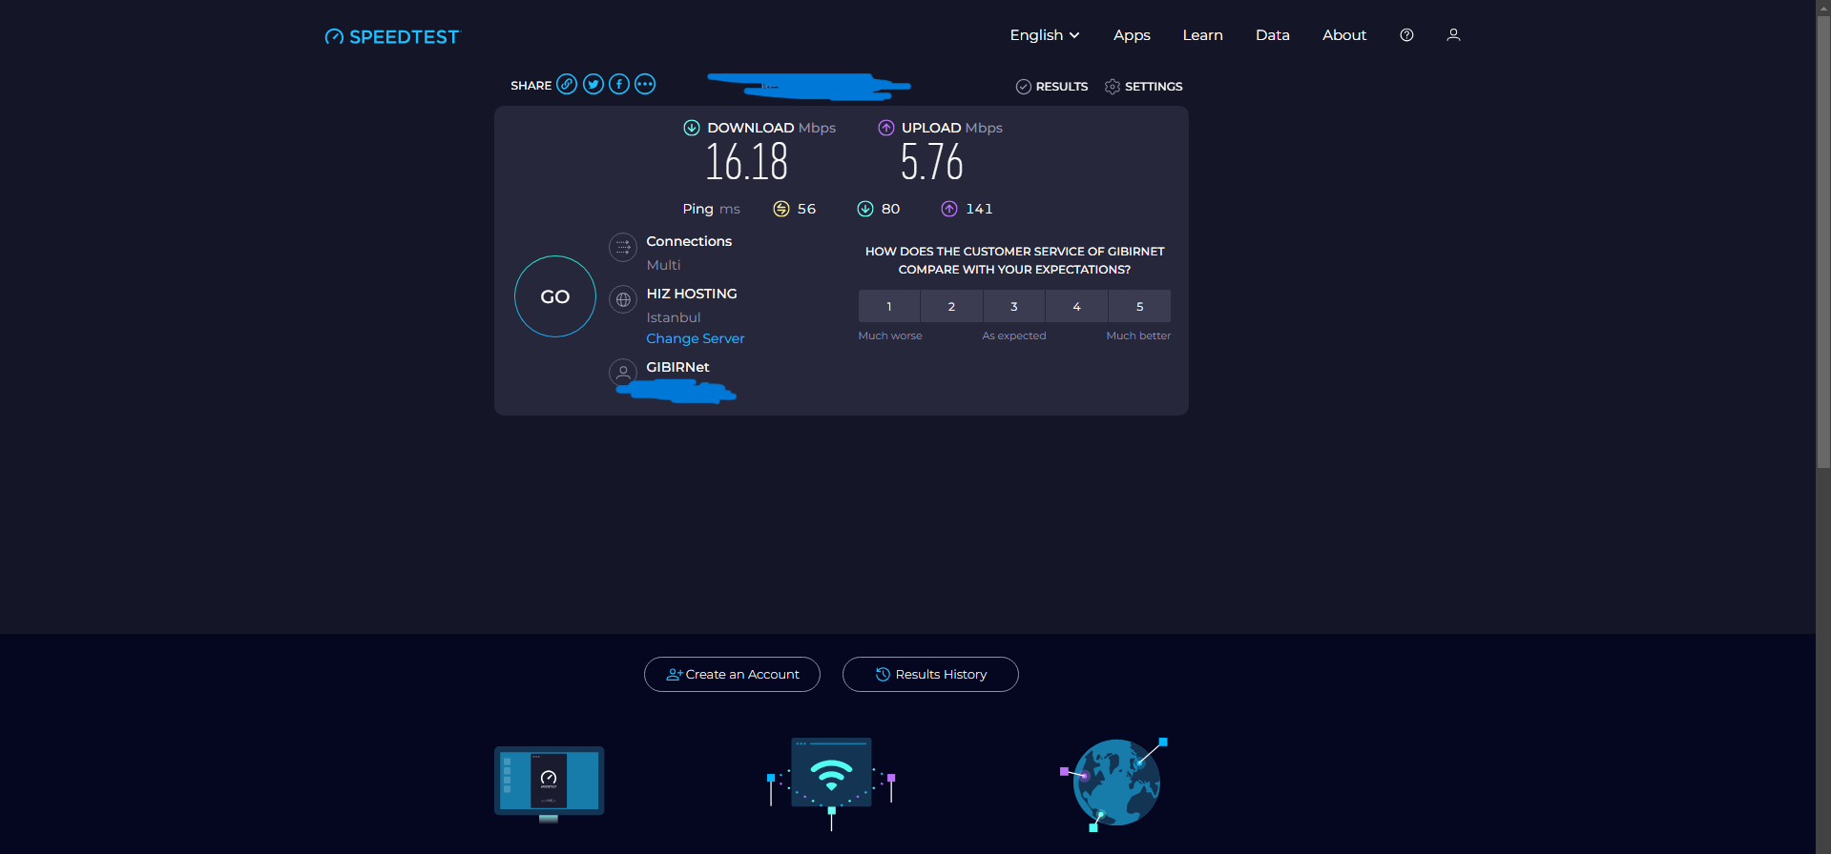Click the SHARE label
The image size is (1831, 854).
pyautogui.click(x=531, y=85)
